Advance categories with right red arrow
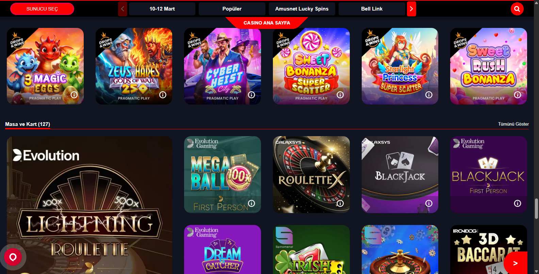 (x=411, y=9)
